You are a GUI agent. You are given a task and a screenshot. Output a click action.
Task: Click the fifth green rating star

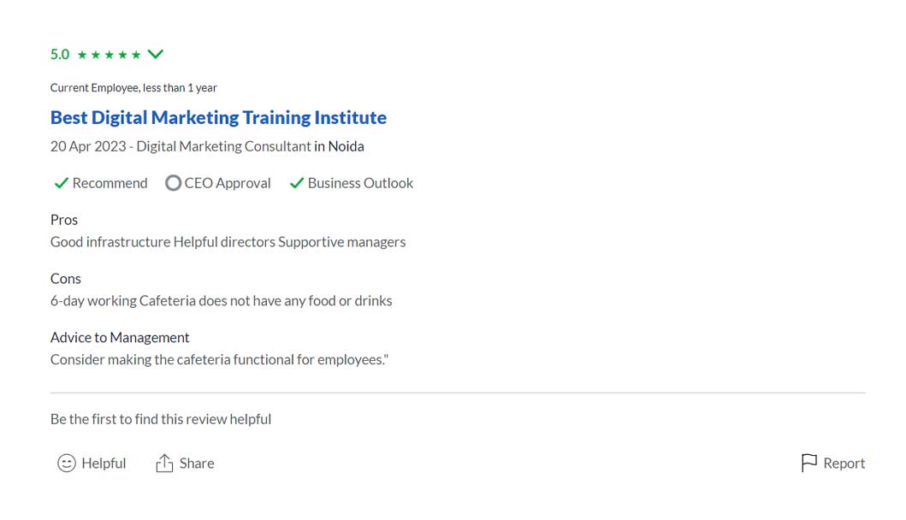click(135, 55)
